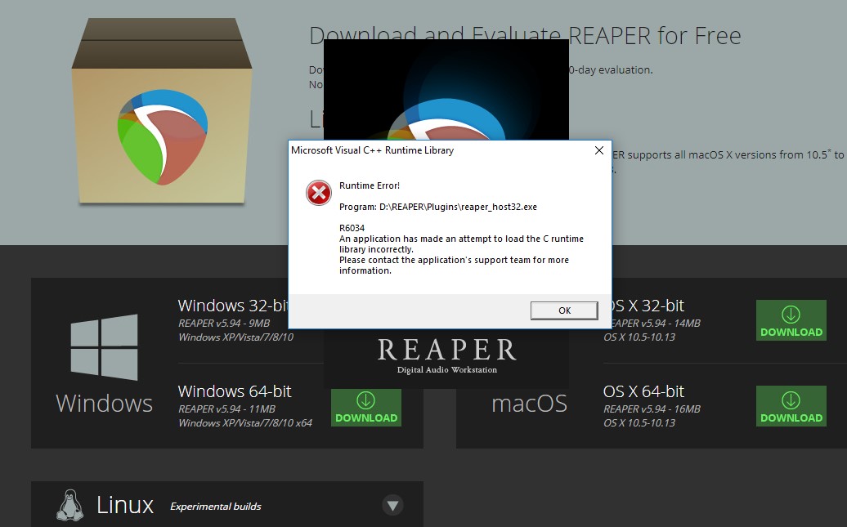847x527 pixels.
Task: Click the program path reaper_host32.exe text
Action: coord(438,207)
